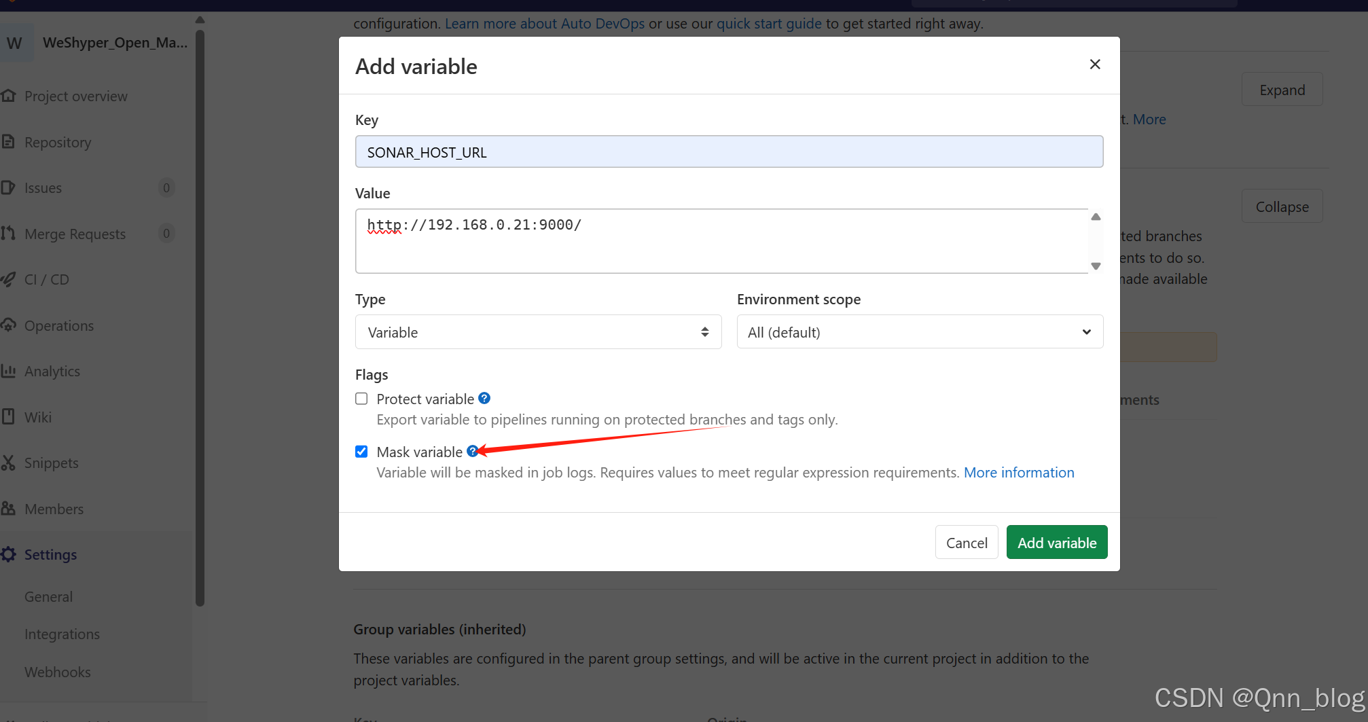Open Operations in the sidebar
The image size is (1368, 722).
59,325
